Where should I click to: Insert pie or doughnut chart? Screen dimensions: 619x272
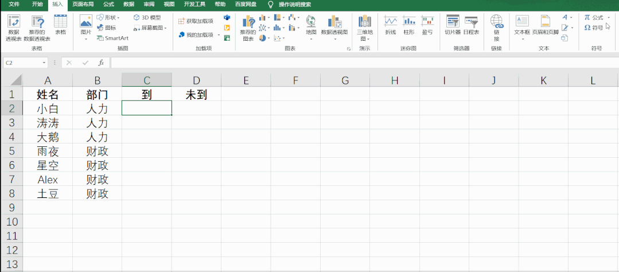(264, 38)
